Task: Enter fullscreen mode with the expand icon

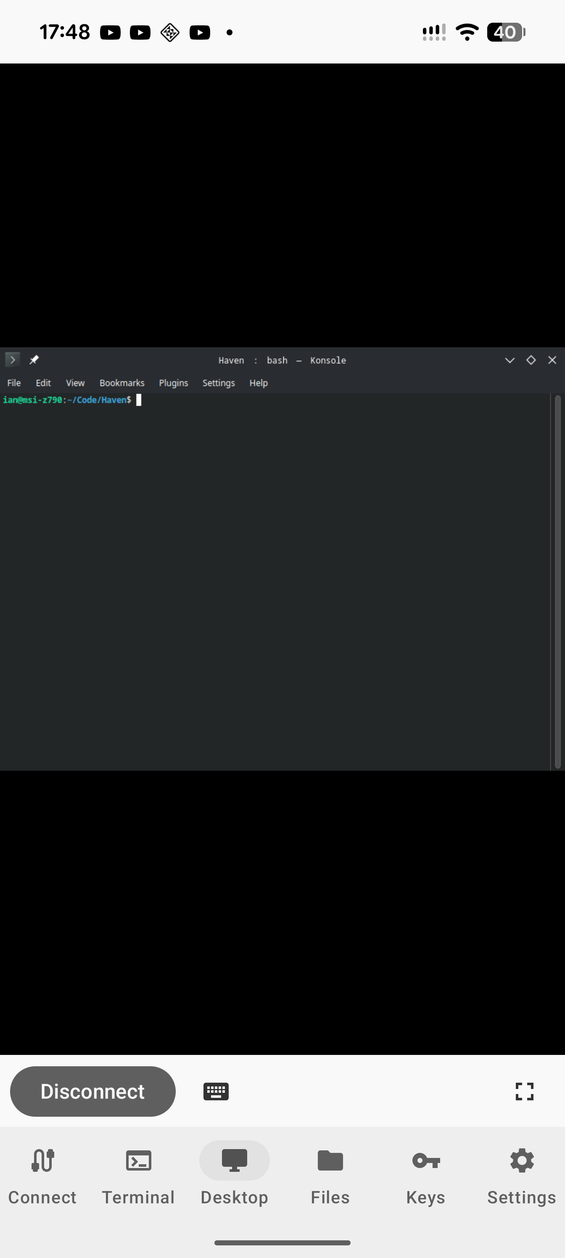Action: pyautogui.click(x=524, y=1091)
